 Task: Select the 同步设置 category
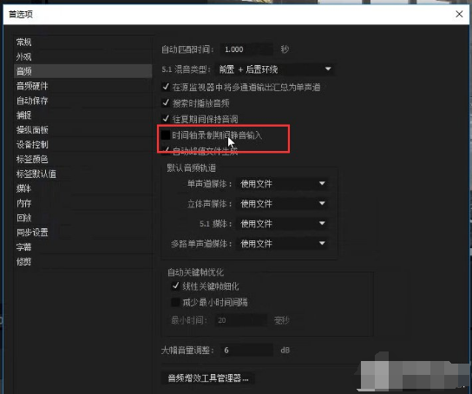tap(32, 233)
